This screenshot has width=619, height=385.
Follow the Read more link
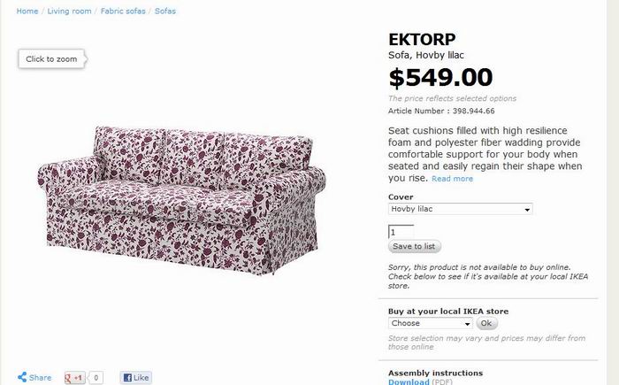pos(452,179)
